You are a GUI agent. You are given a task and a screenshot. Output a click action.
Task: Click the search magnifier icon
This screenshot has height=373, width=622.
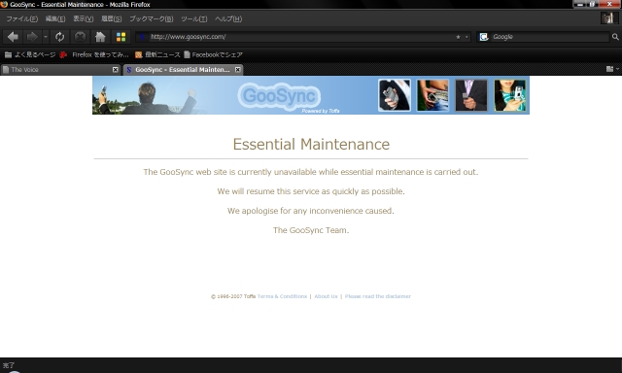point(615,37)
